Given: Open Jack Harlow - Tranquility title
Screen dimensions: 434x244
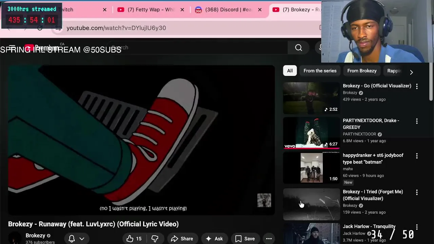Looking at the screenshot, I should pyautogui.click(x=369, y=226).
